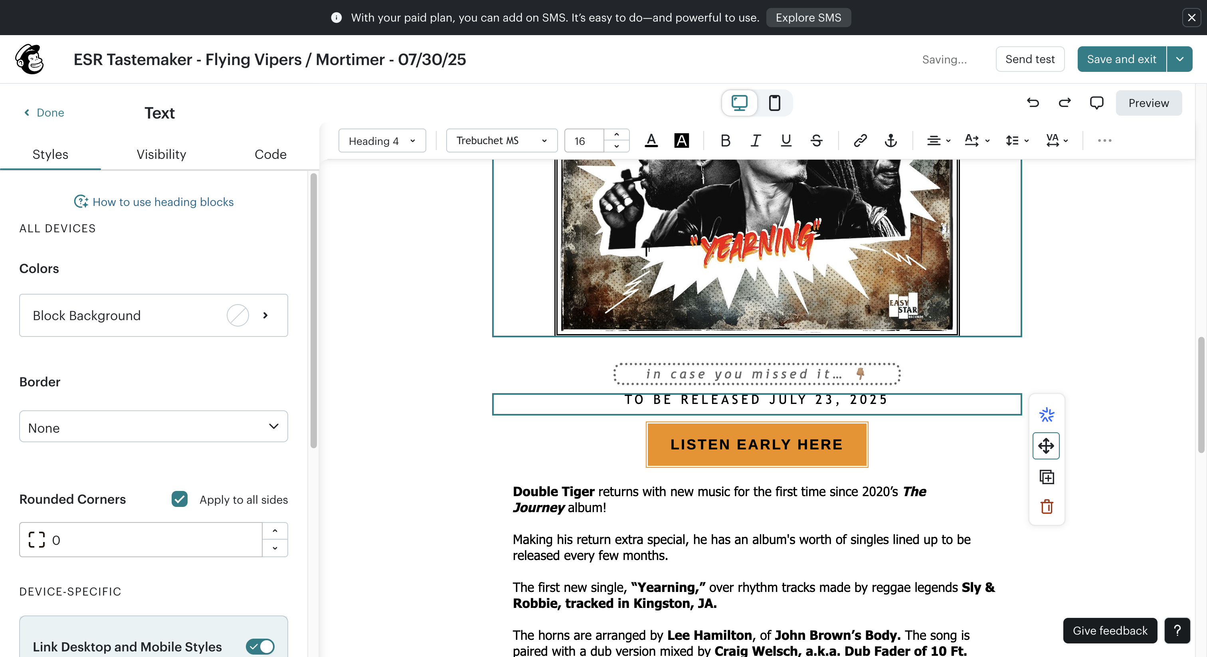Screen dimensions: 1207x657
Task: Toggle bold formatting
Action: pyautogui.click(x=725, y=141)
